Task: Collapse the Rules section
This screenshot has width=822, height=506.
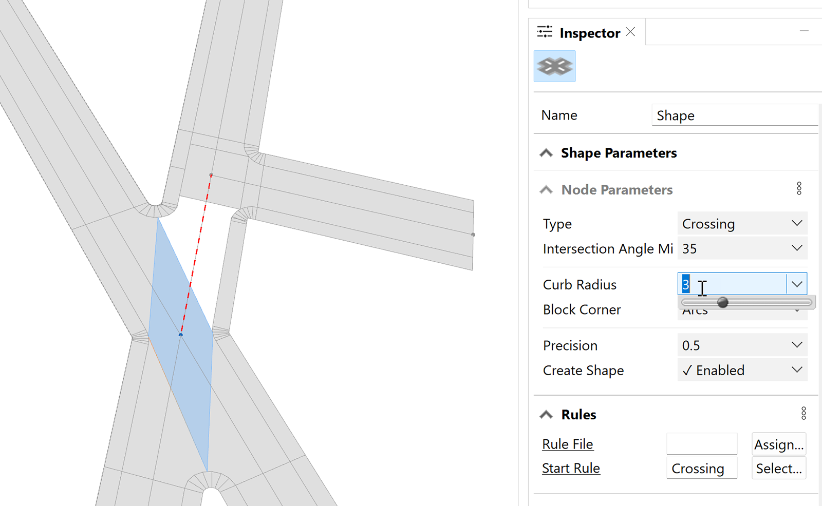Action: [547, 415]
